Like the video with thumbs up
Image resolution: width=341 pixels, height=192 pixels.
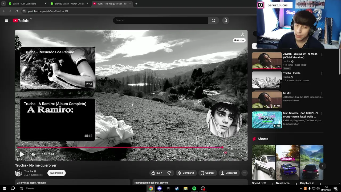coord(157,173)
